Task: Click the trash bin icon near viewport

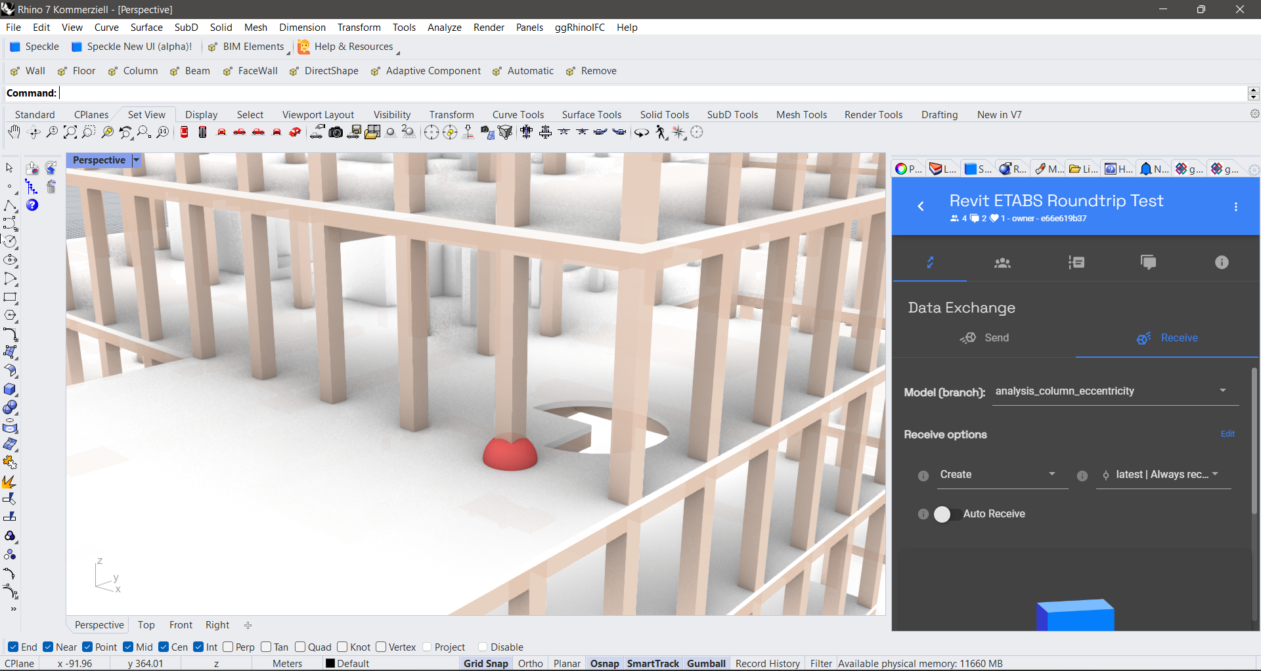Action: [x=51, y=187]
